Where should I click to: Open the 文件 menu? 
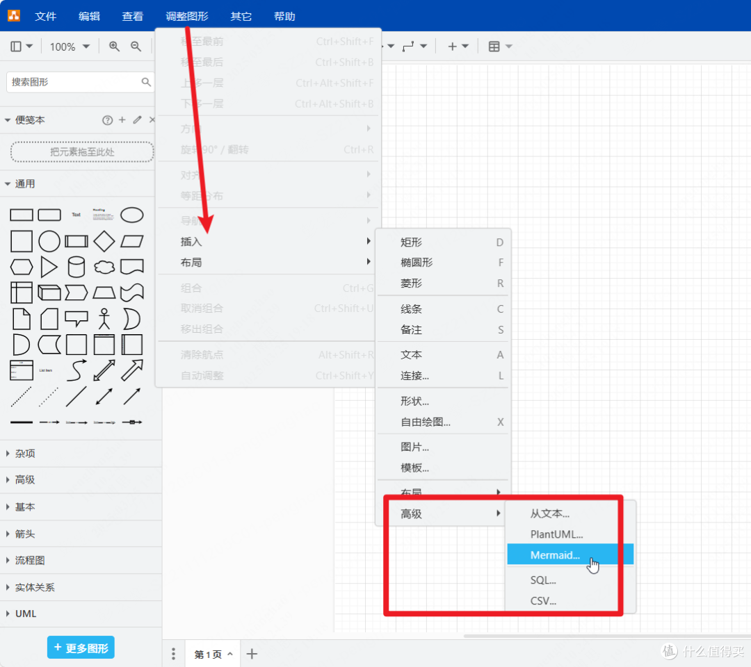click(x=45, y=16)
